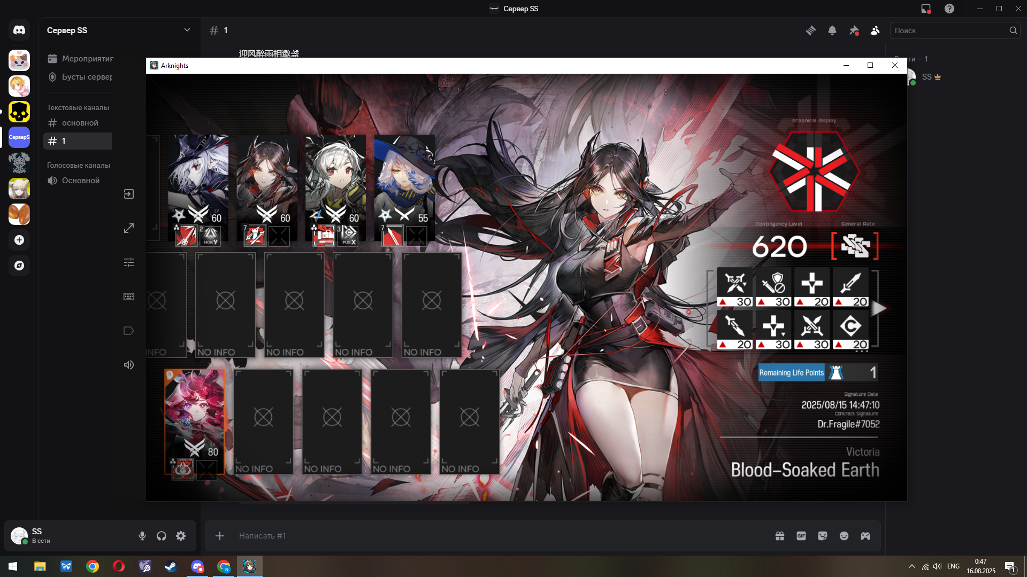Open Steam from the taskbar
The image size is (1027, 577).
pos(171,566)
